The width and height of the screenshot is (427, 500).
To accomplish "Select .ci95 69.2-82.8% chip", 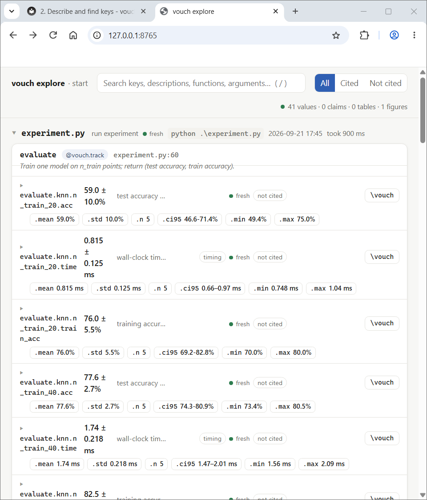I will click(186, 352).
